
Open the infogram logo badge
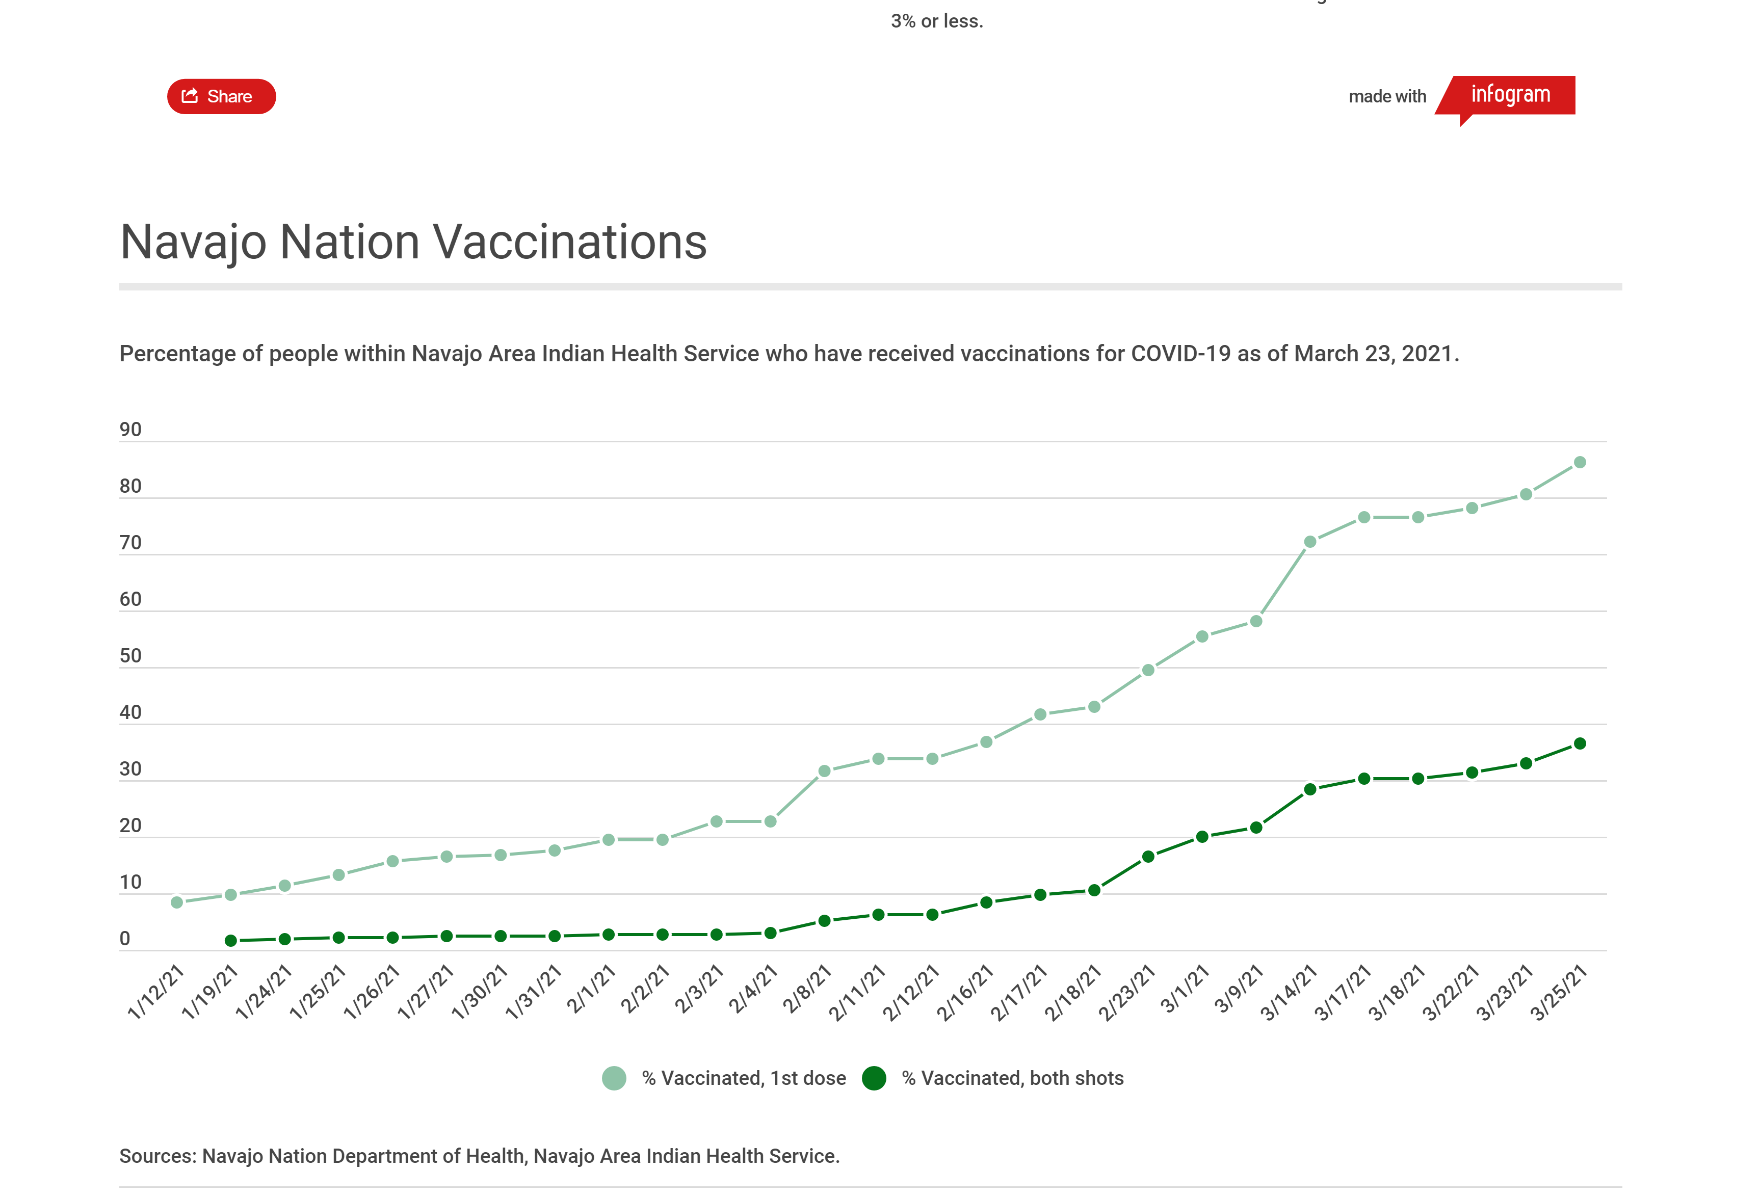tap(1509, 95)
